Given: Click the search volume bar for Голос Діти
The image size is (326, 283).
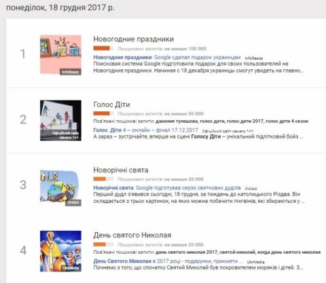Looking at the screenshot, I should click(x=103, y=113).
